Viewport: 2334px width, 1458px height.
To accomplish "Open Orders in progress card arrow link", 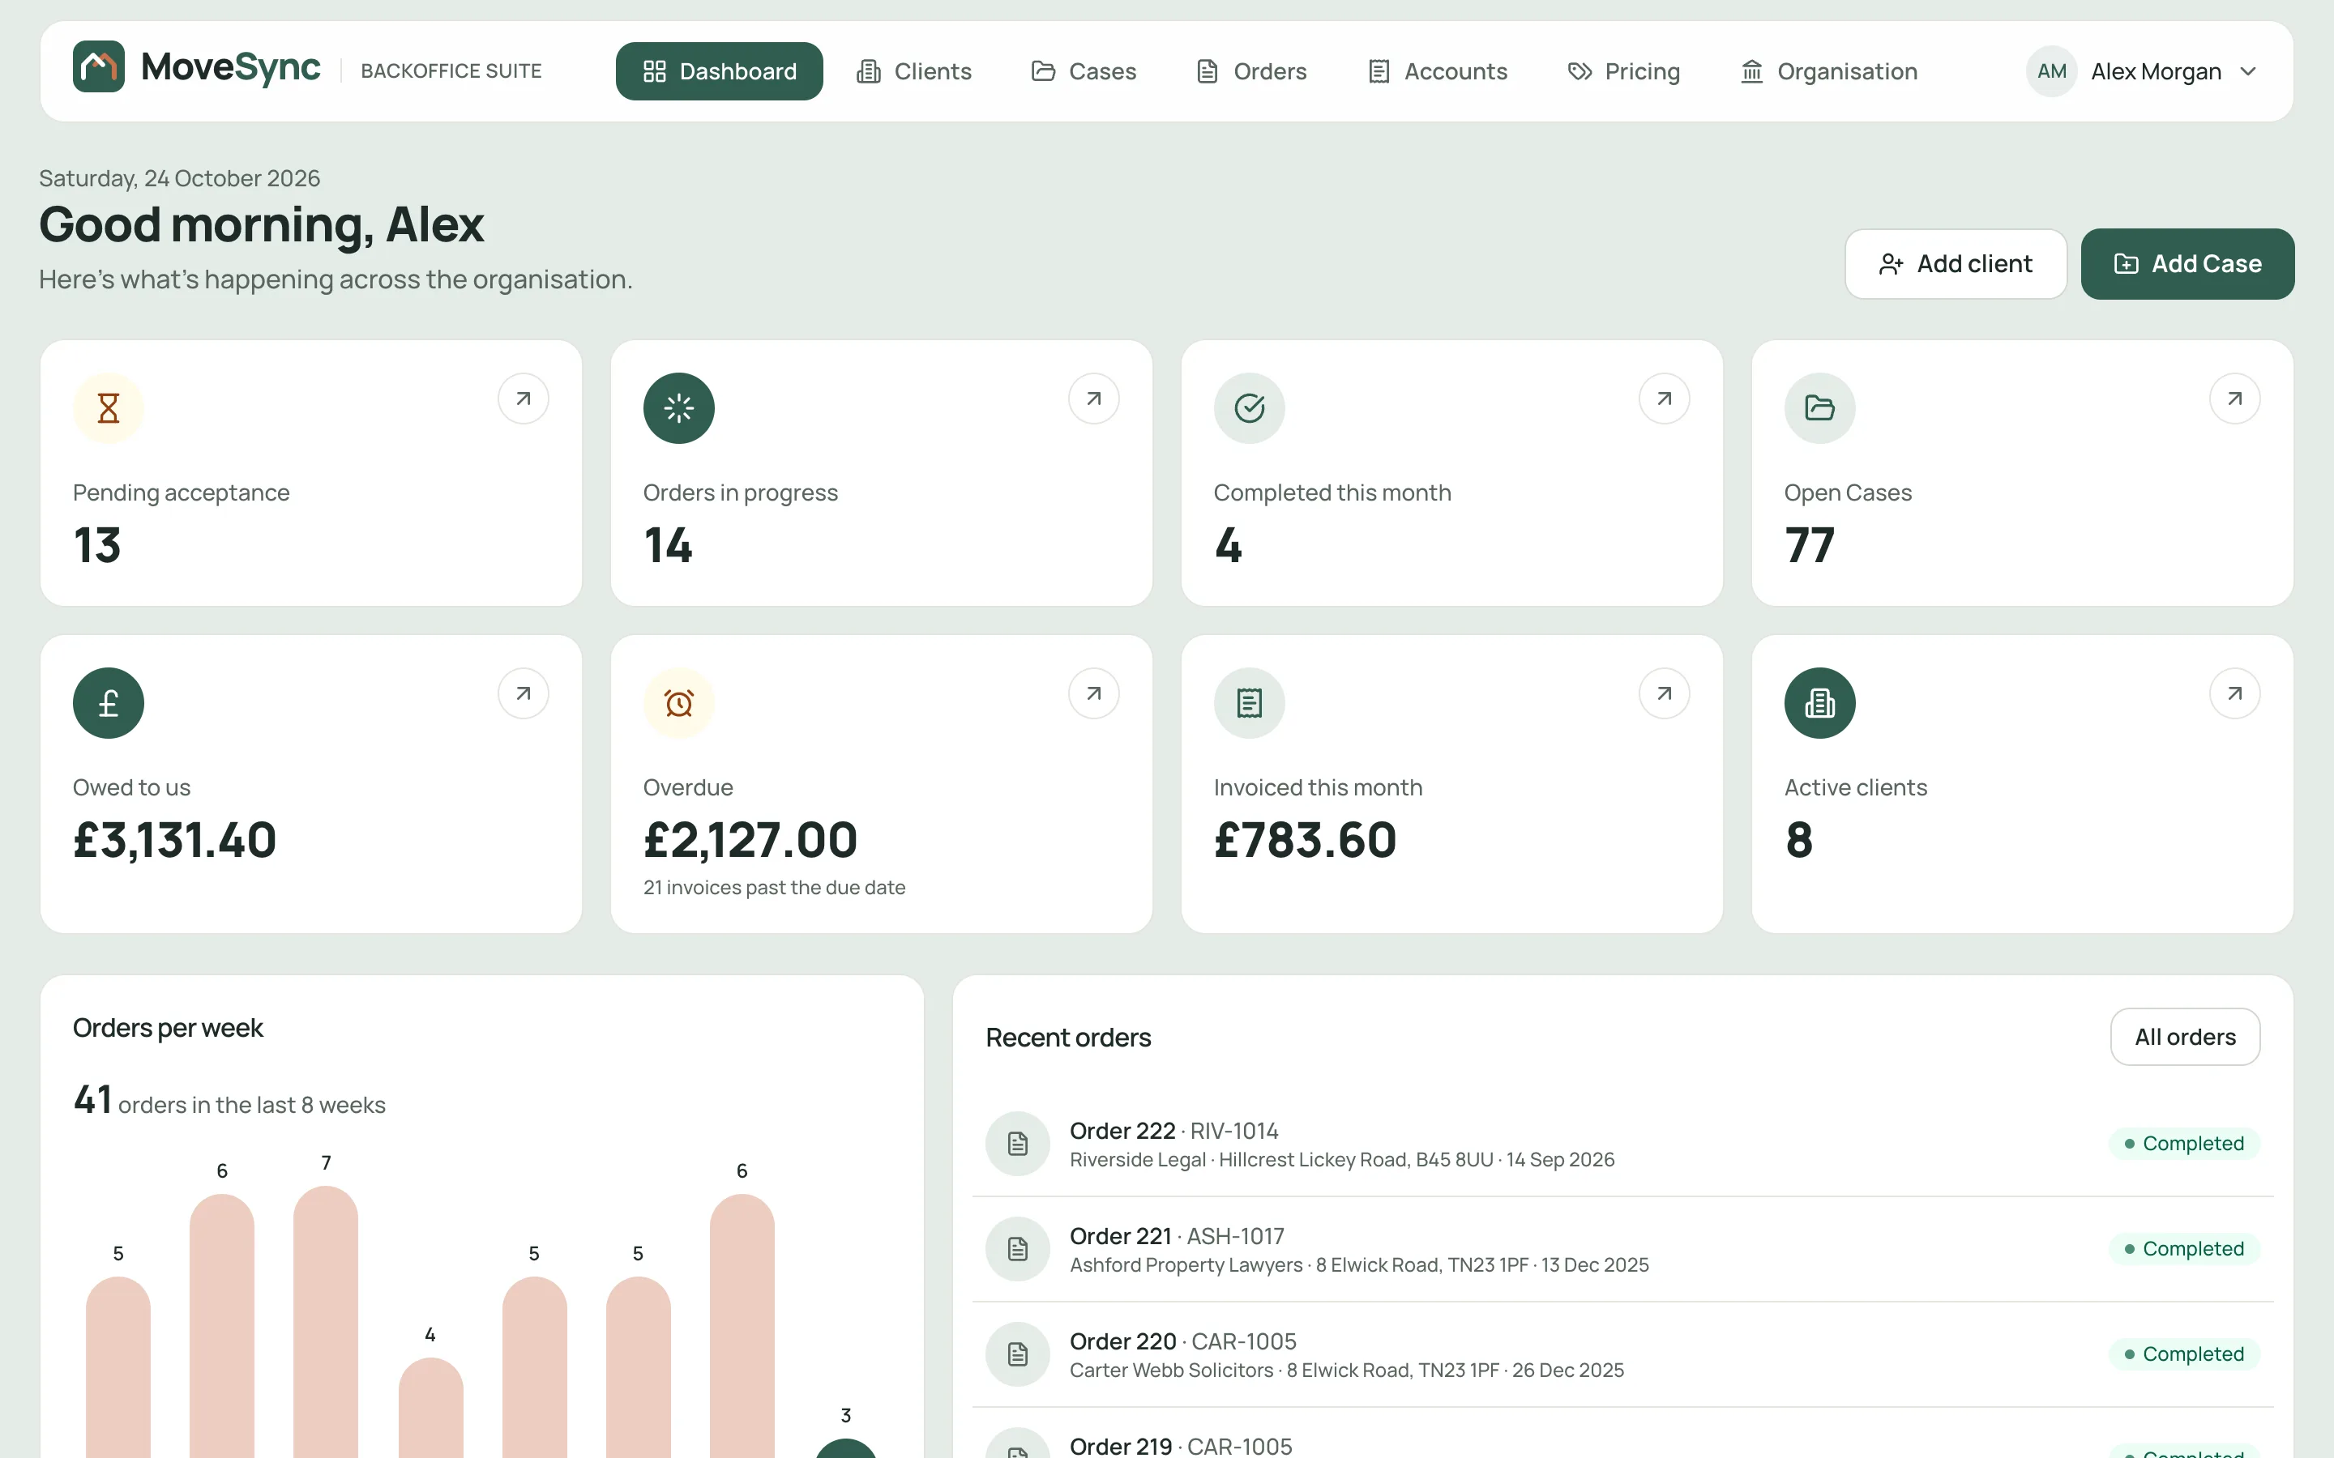I will coord(1094,399).
